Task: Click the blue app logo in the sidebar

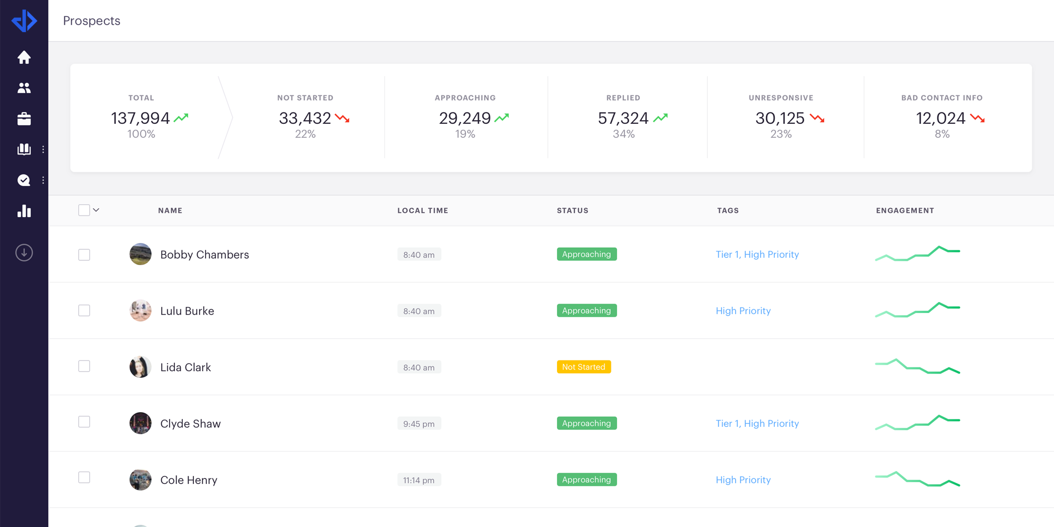Action: pyautogui.click(x=24, y=21)
